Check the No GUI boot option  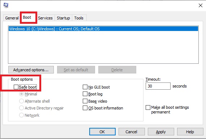(85, 87)
